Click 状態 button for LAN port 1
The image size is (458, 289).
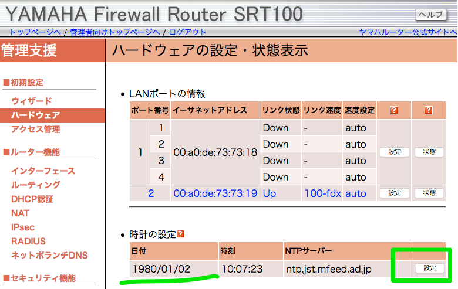pos(429,152)
